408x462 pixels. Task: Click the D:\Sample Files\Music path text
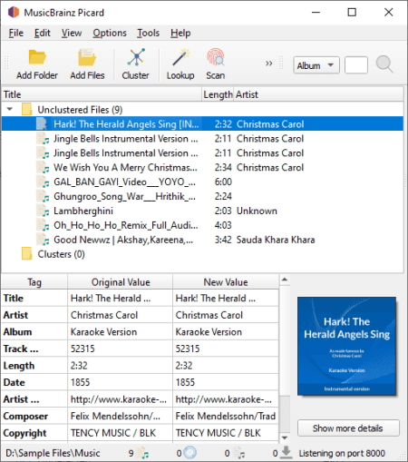[x=53, y=453]
